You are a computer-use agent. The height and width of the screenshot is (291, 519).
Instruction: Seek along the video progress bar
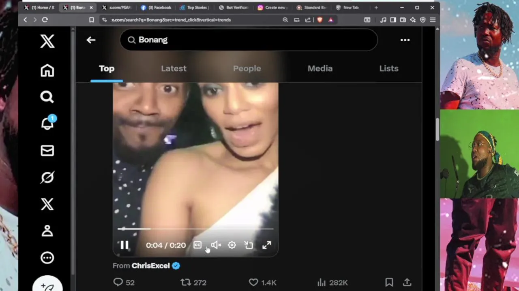(x=195, y=229)
